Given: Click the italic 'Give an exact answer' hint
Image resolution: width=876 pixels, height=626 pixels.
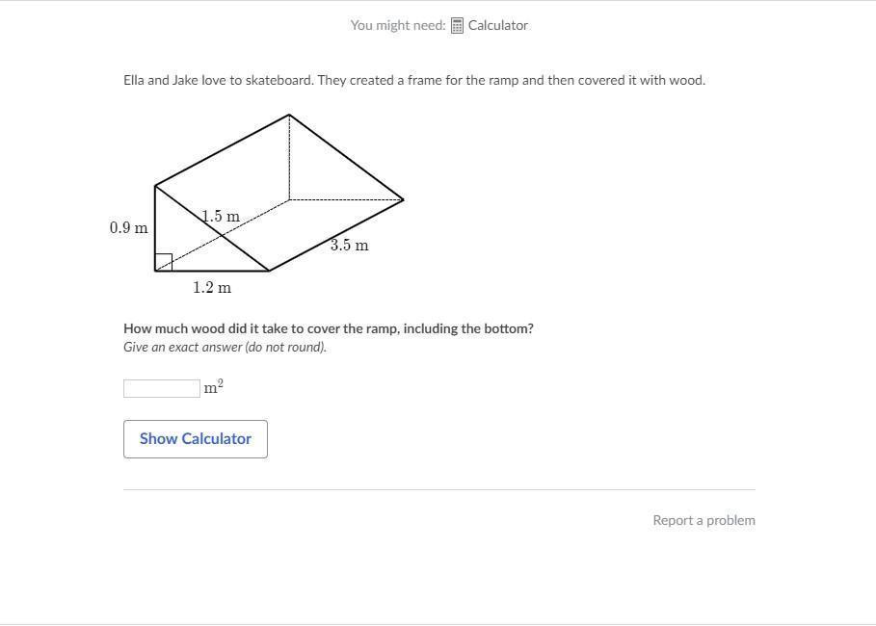Looking at the screenshot, I should [225, 348].
